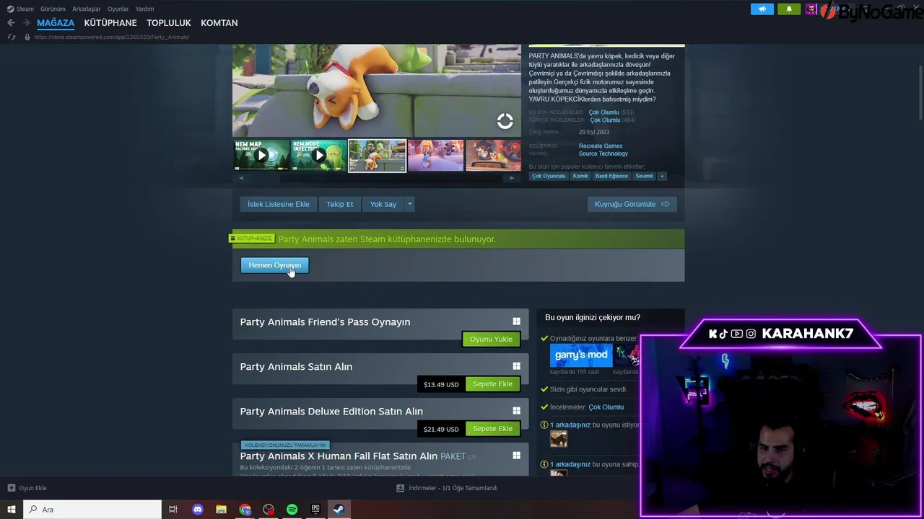Click Windows icon on Friend's Pass row
Screen dimensions: 924x519
click(516, 321)
